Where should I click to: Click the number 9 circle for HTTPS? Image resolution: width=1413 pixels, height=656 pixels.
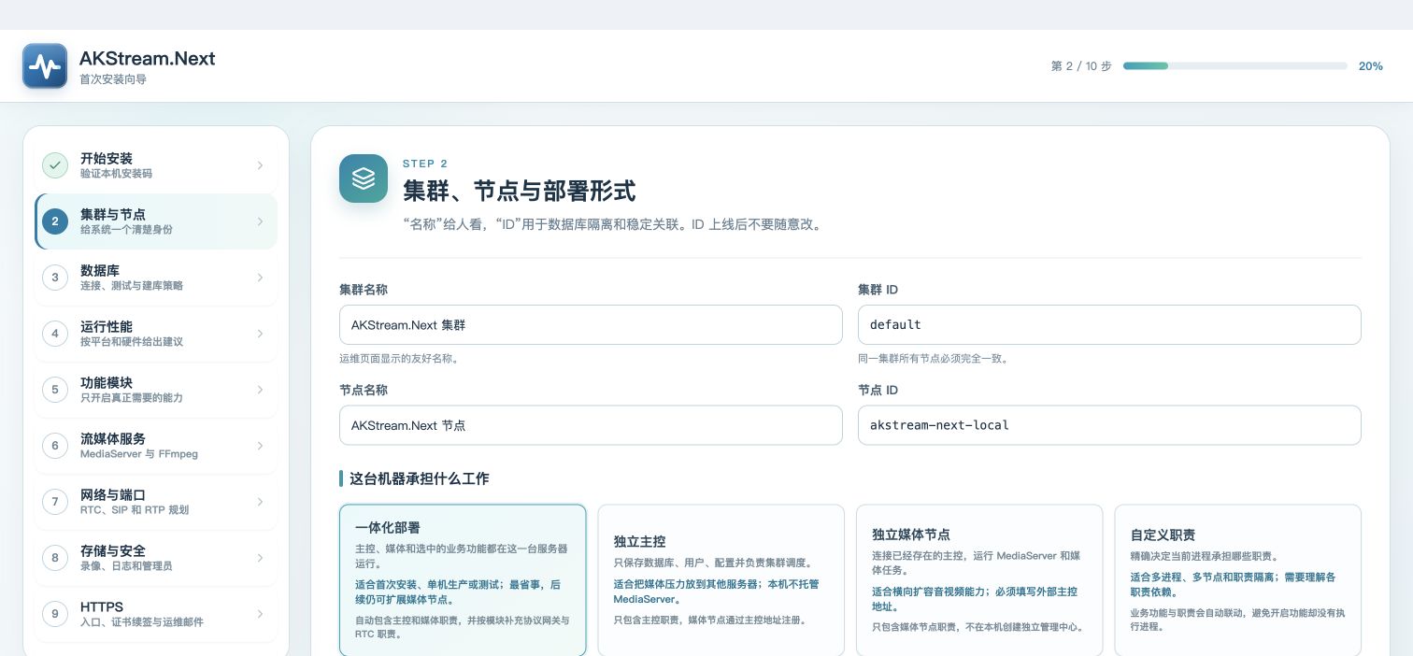click(x=55, y=614)
